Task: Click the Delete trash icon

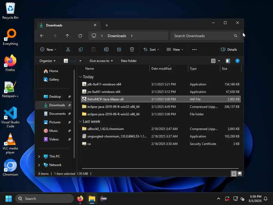Action: [132, 49]
